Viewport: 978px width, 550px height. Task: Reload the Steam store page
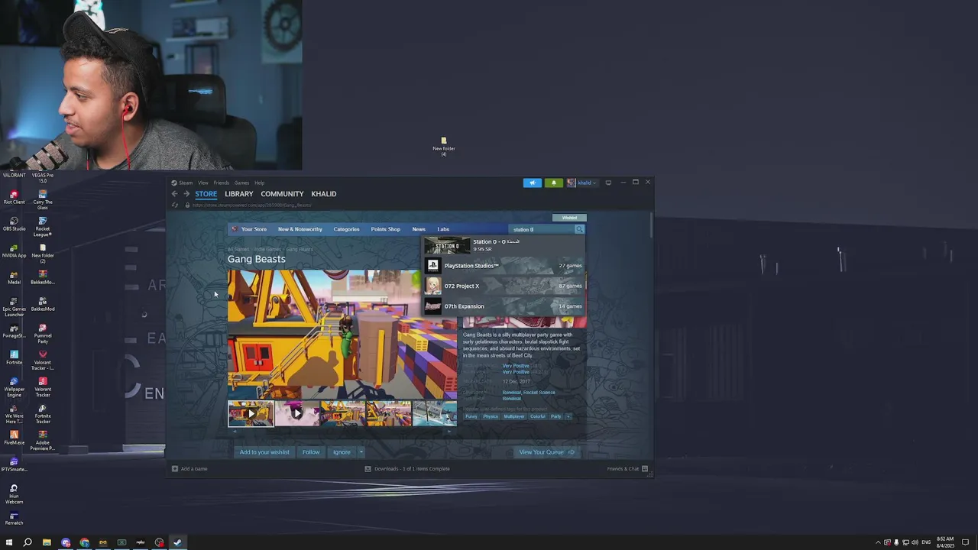175,205
